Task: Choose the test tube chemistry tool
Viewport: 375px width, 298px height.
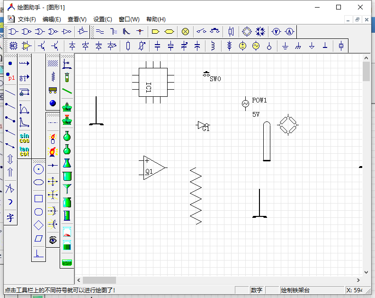Action: pos(67,77)
